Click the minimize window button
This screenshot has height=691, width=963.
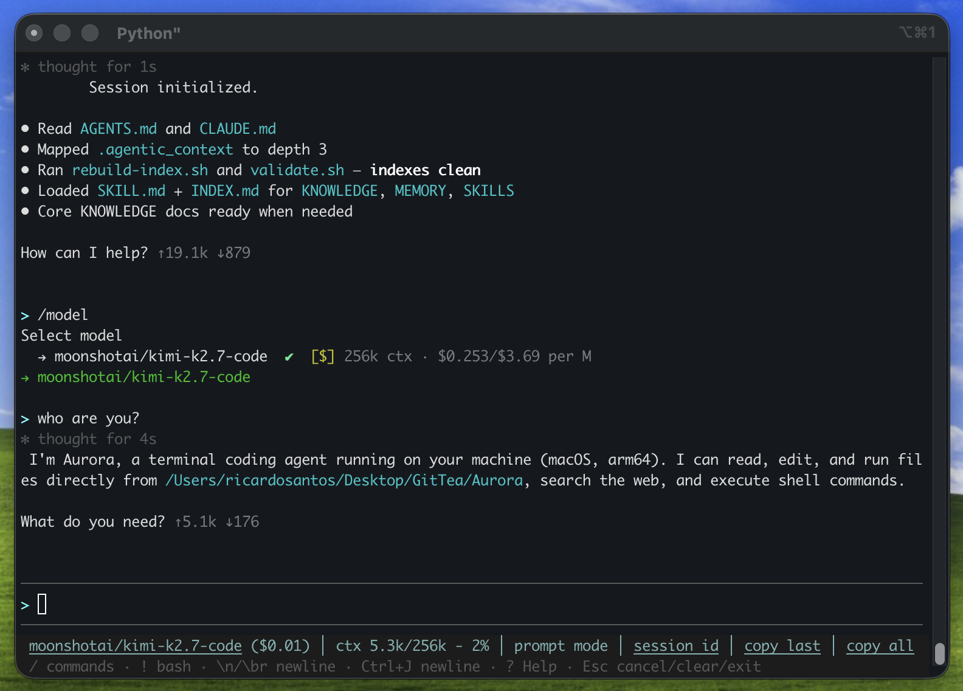coord(62,33)
